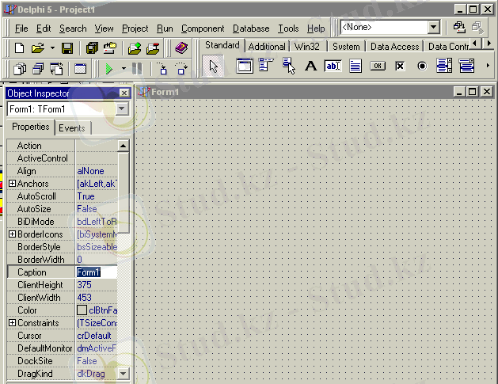
Task: Run the project with green arrow
Action: pyautogui.click(x=109, y=69)
